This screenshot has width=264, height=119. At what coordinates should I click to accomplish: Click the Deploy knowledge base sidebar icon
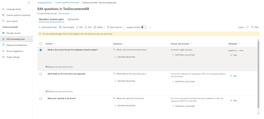tap(3, 45)
